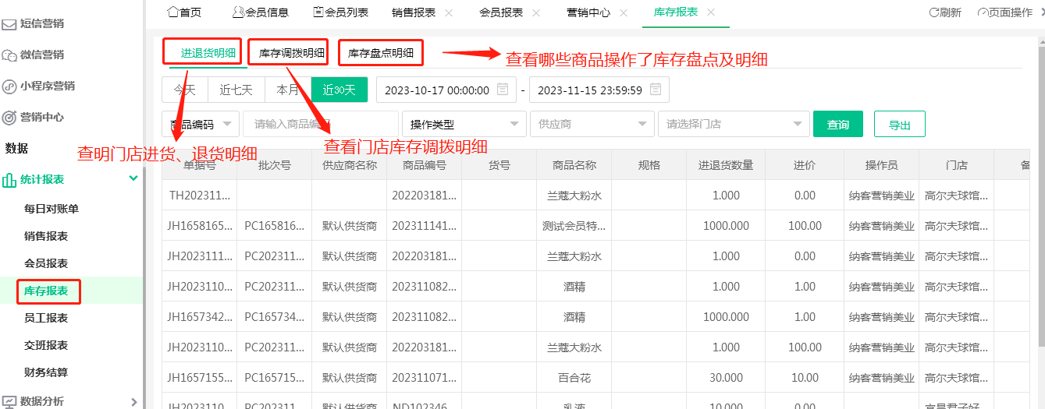Open 交班报表 in sidebar menu
Viewport: 1045px width, 409px height.
coord(46,345)
